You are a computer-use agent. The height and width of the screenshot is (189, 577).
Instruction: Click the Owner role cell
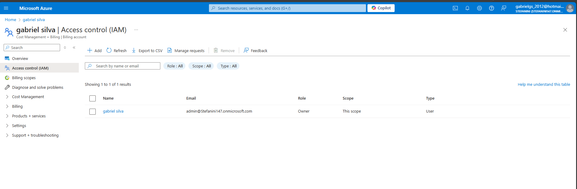(304, 111)
